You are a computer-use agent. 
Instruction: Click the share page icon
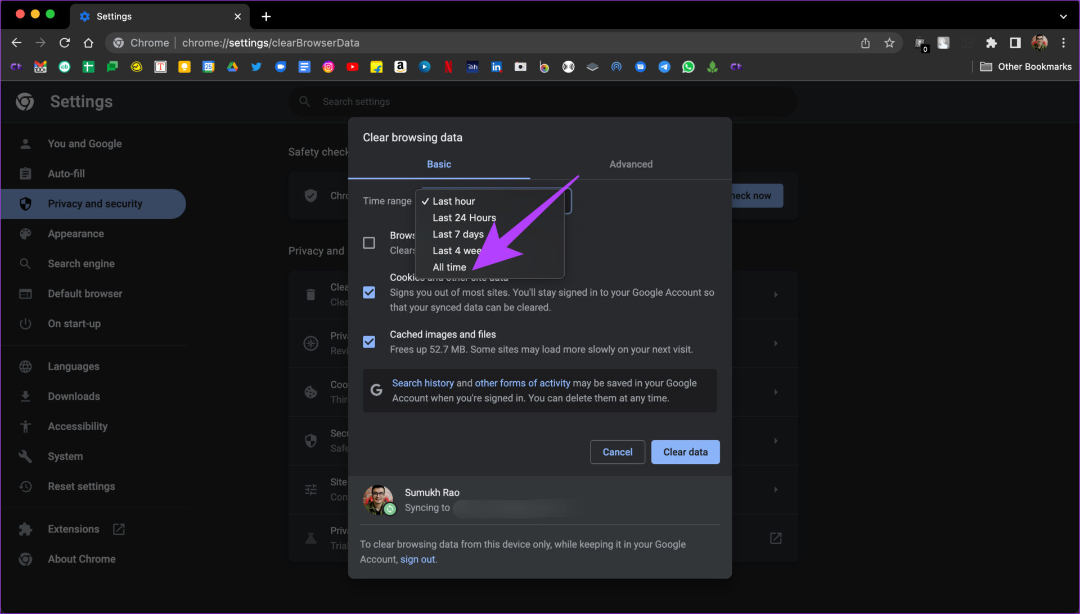point(865,43)
